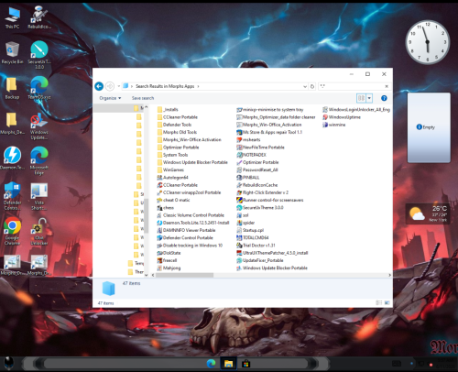The width and height of the screenshot is (458, 372).
Task: Select the SecureUxTheme 3.0.0 file
Action: click(x=260, y=208)
